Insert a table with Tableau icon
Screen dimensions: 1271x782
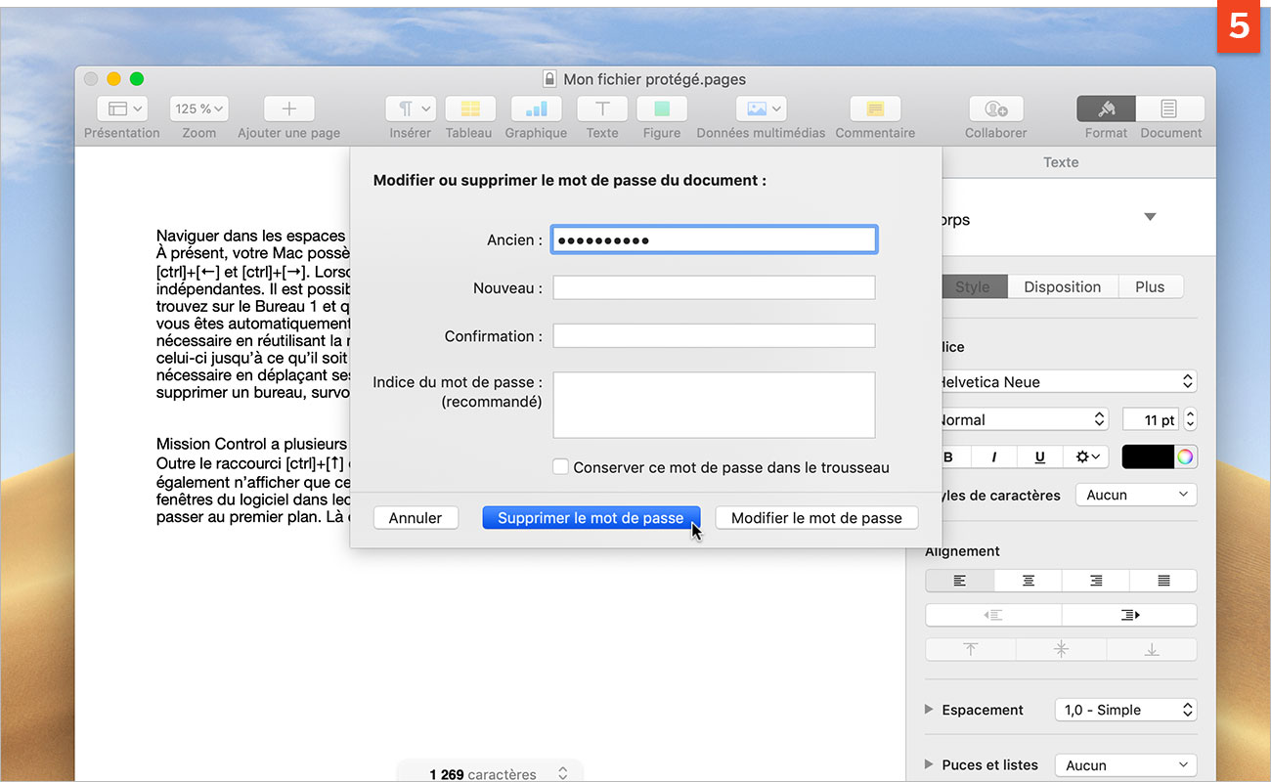tap(469, 109)
